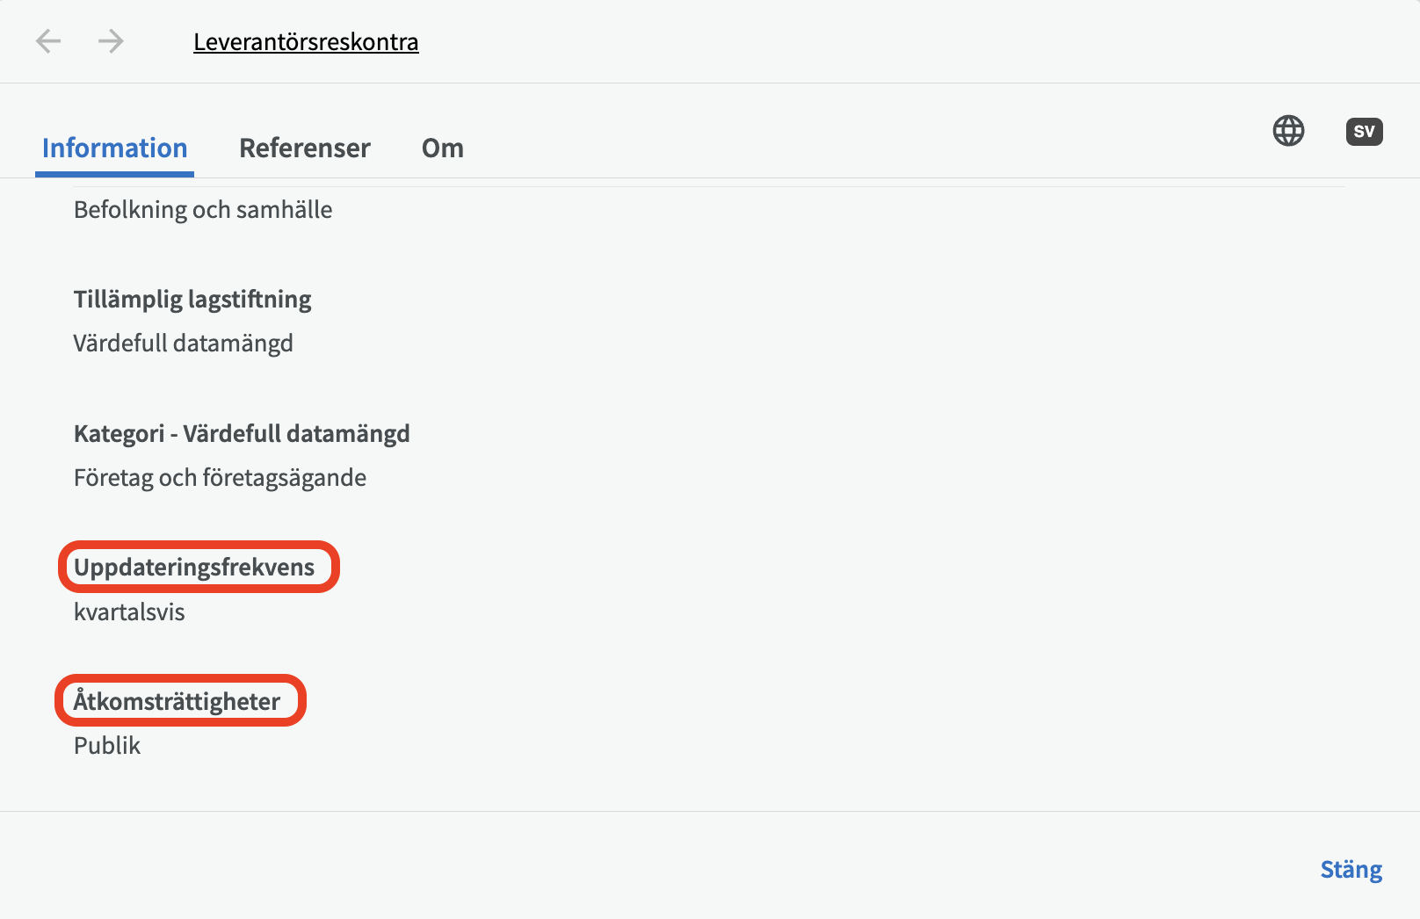Click the highlighted Uppdateringsfrekvens heading
1420x919 pixels.
194,568
